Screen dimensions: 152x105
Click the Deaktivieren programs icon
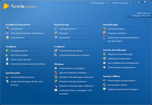coord(7,29)
